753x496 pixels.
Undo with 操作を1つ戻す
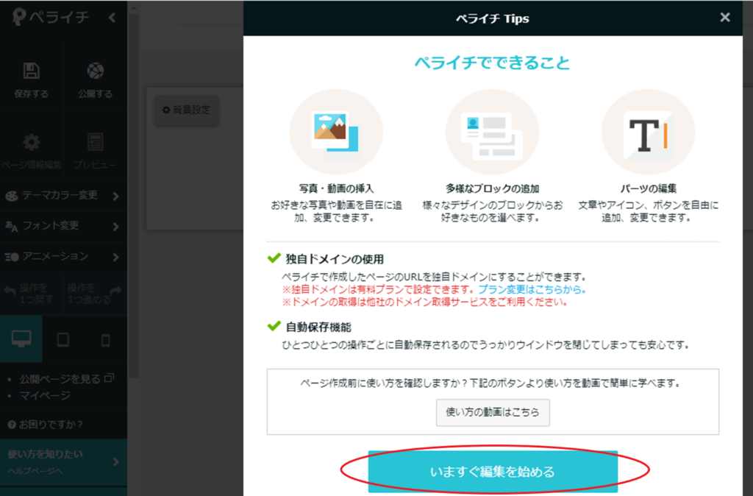31,294
